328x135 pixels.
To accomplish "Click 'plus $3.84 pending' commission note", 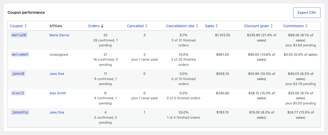I will pyautogui.click(x=301, y=45).
